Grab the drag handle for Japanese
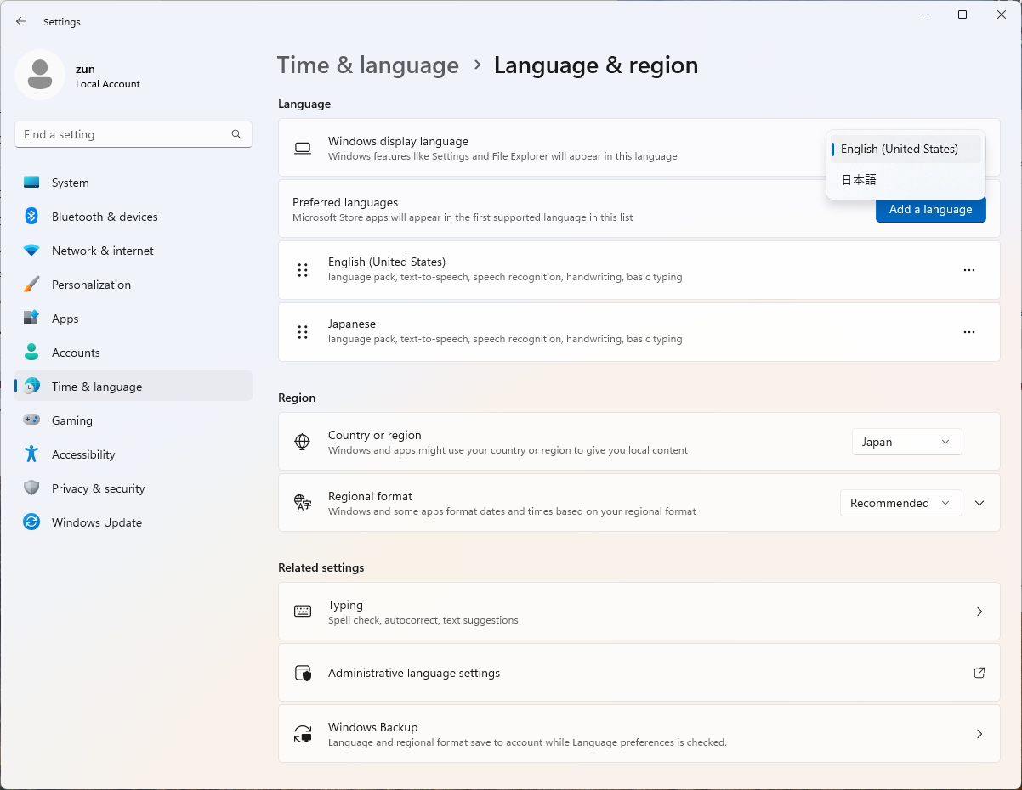Viewport: 1022px width, 790px height. 303,332
